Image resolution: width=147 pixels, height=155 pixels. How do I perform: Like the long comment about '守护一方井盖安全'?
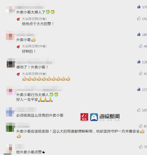tap(141, 126)
